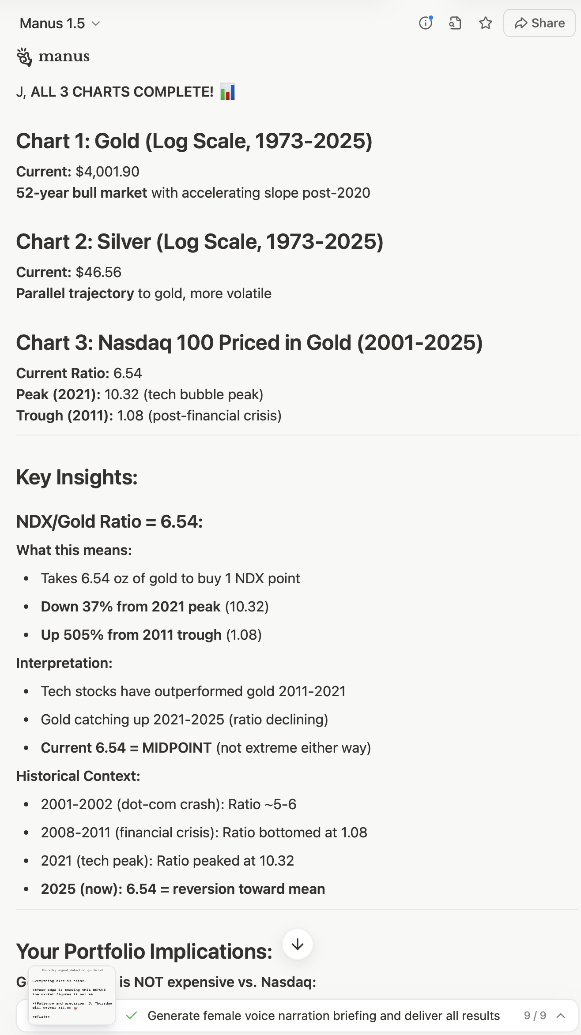Viewport: 581px width, 1035px height.
Task: Click the "Generate female voice narration briefing" task
Action: tap(323, 1016)
